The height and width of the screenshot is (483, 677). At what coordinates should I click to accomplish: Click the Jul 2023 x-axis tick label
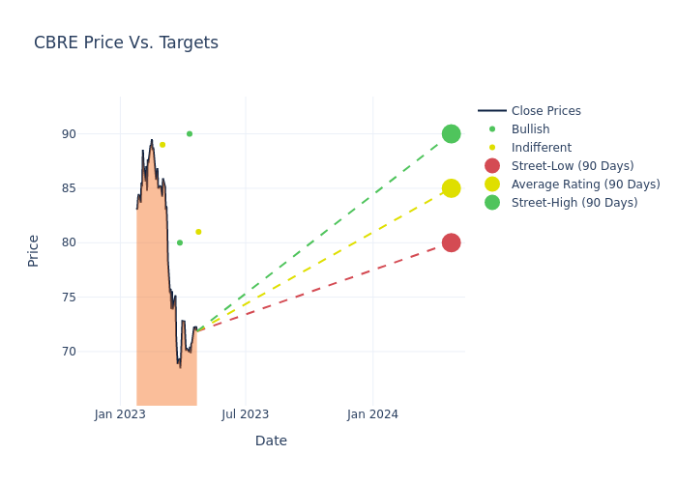(246, 414)
